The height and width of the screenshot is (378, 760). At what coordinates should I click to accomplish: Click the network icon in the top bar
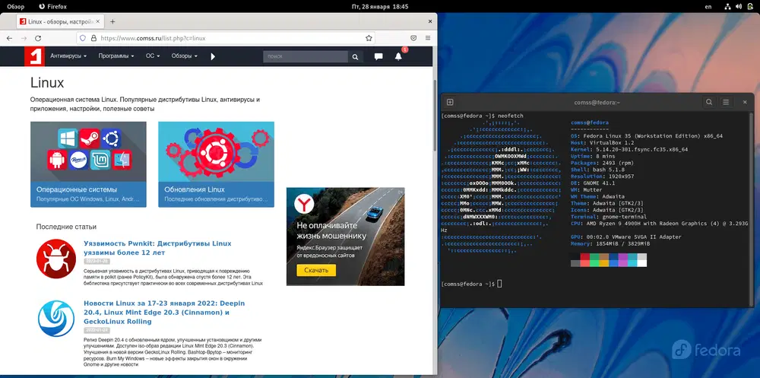point(727,7)
